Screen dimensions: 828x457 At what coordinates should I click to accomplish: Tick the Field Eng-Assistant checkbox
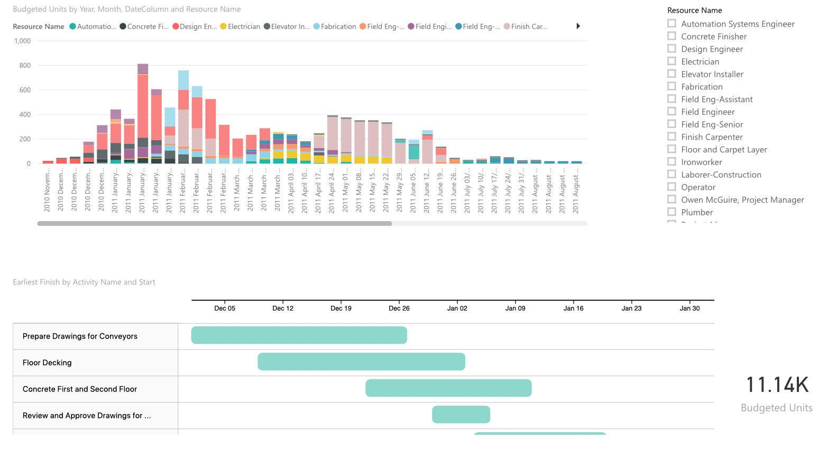tap(671, 99)
